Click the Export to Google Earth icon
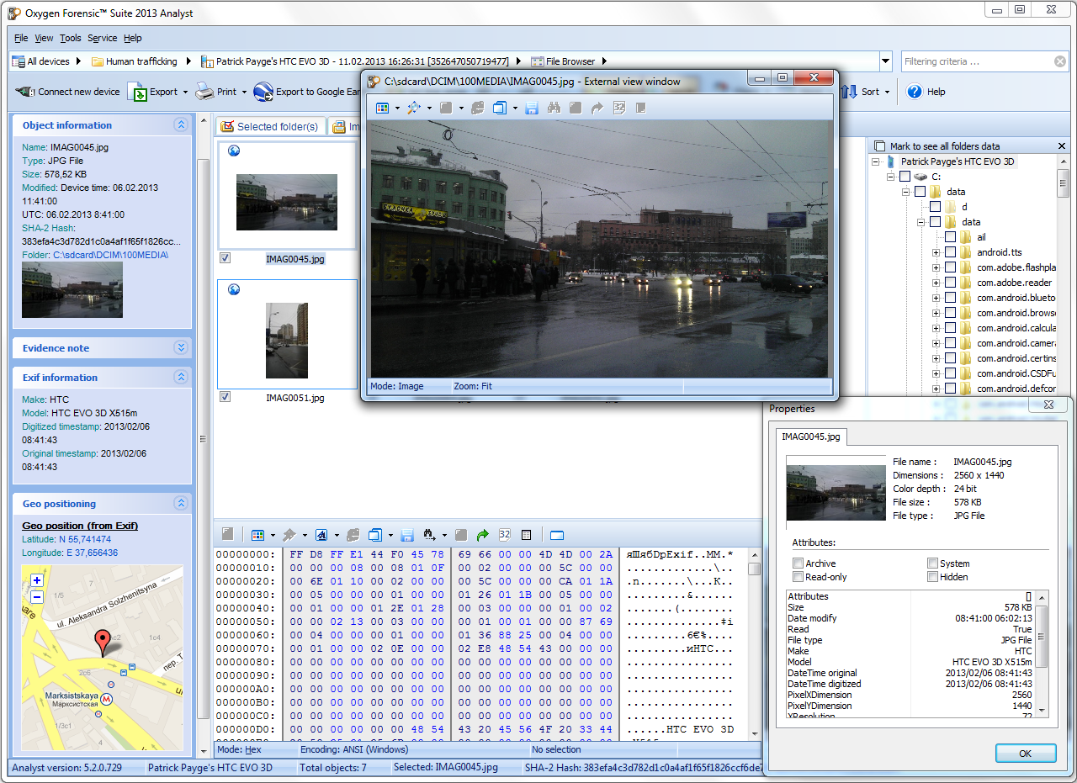 click(x=263, y=92)
